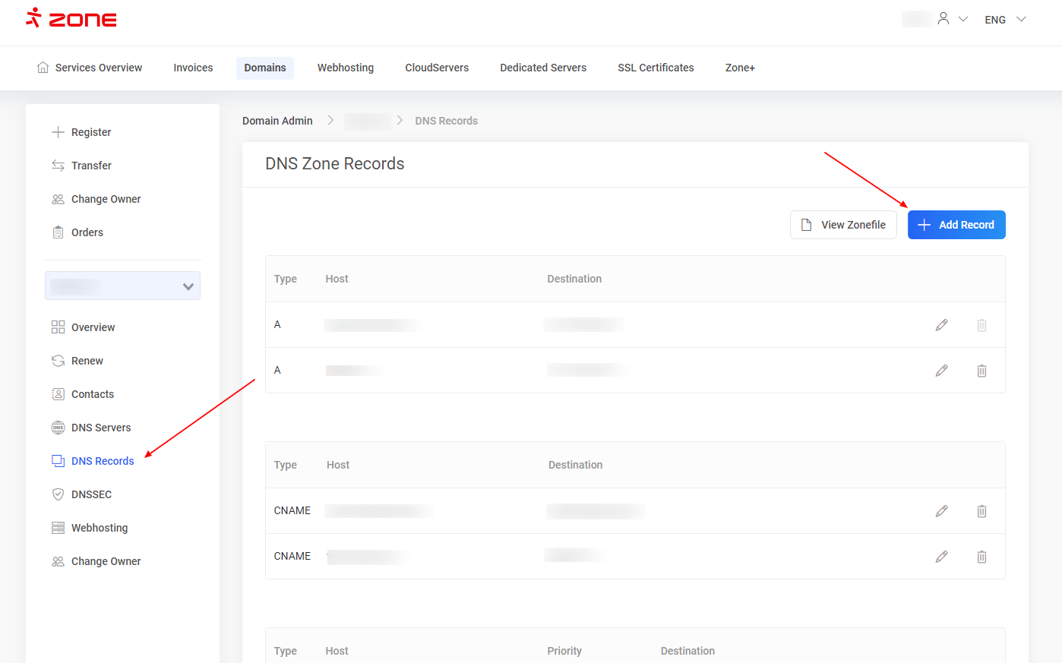
Task: Navigate to the Domain Admin breadcrumb
Action: (277, 121)
